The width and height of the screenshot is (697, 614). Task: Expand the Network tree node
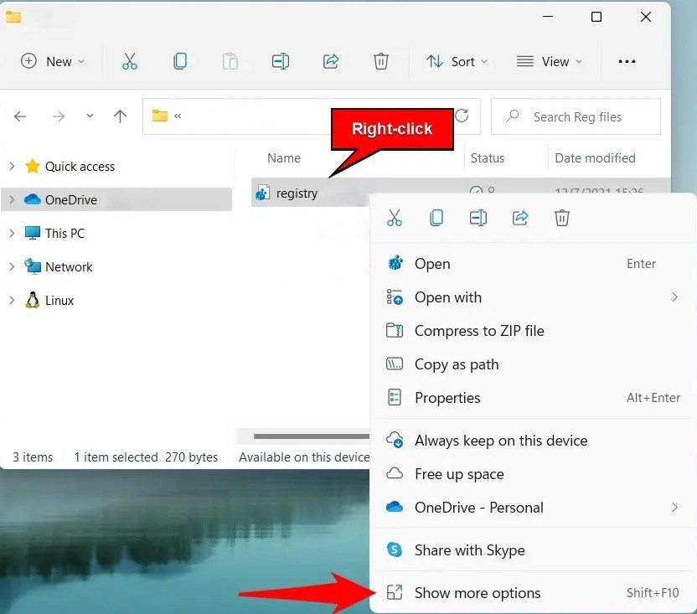12,266
